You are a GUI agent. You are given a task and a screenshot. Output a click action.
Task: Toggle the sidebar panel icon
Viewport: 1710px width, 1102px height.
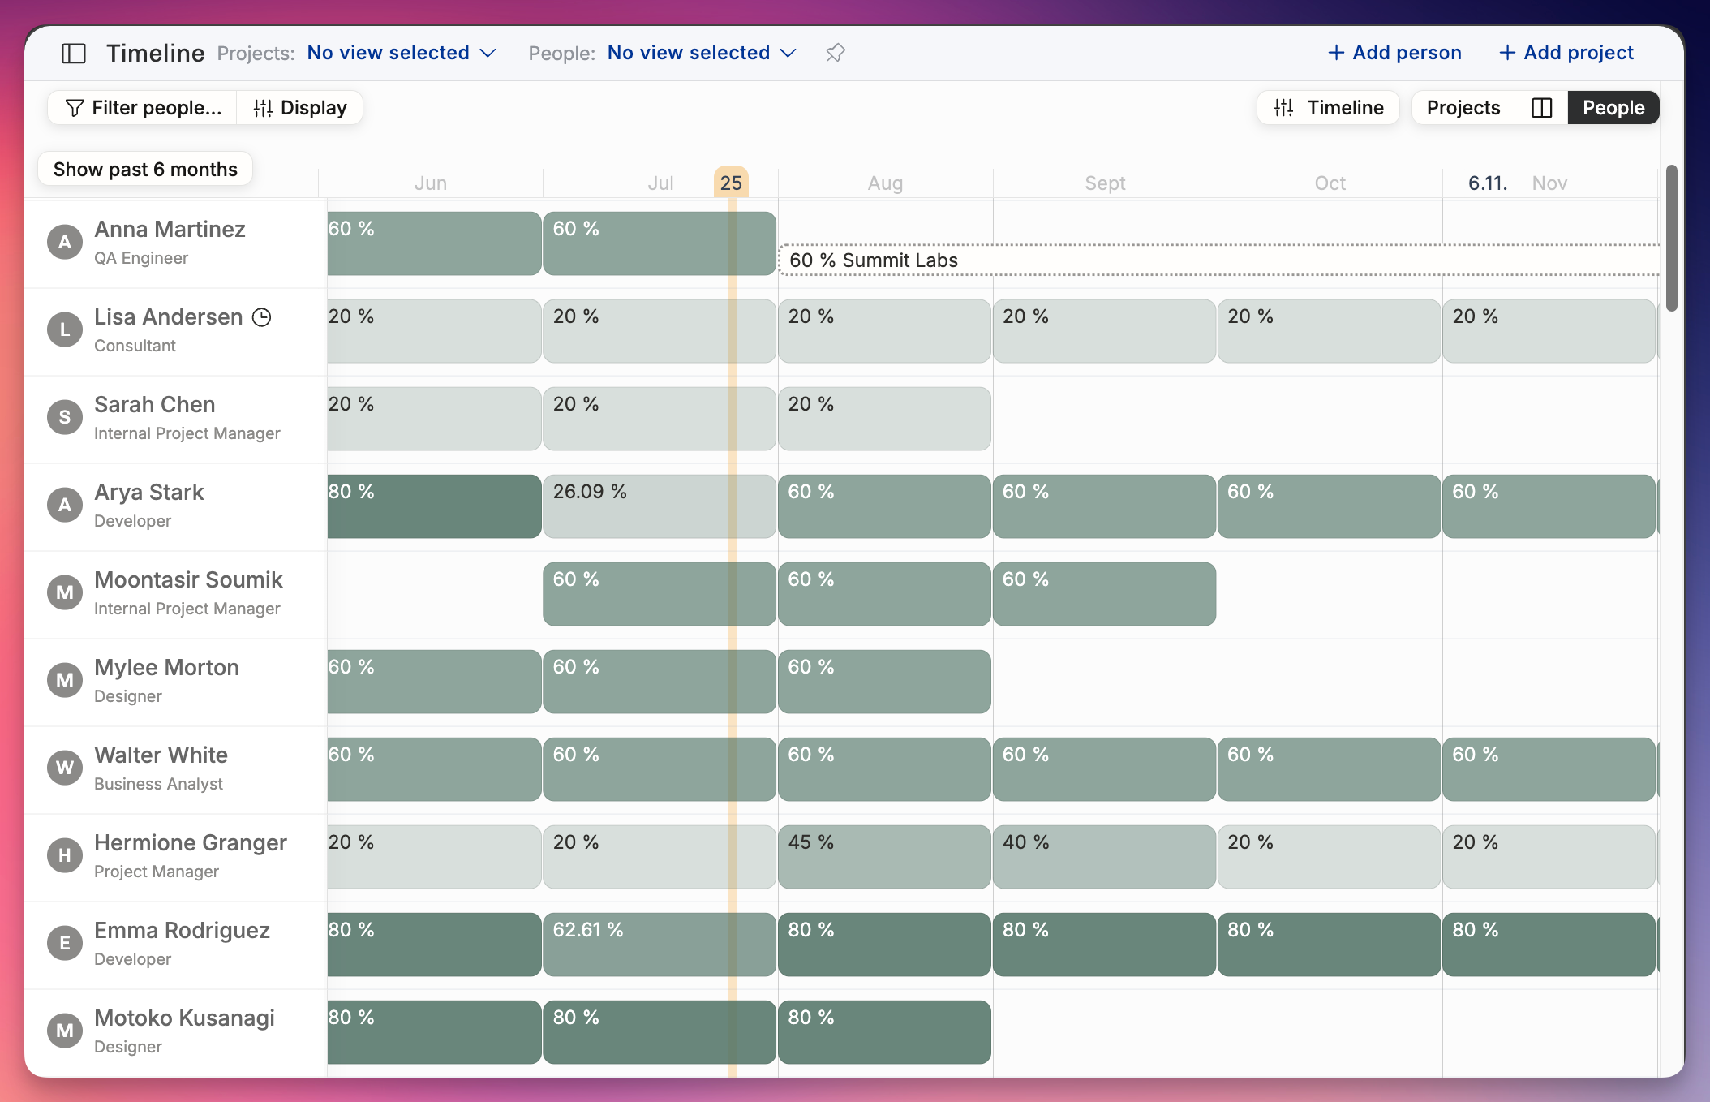74,54
